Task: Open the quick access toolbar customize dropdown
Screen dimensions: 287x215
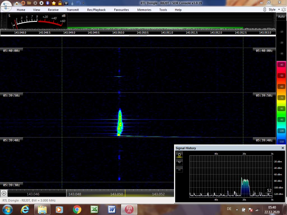Action: point(84,3)
